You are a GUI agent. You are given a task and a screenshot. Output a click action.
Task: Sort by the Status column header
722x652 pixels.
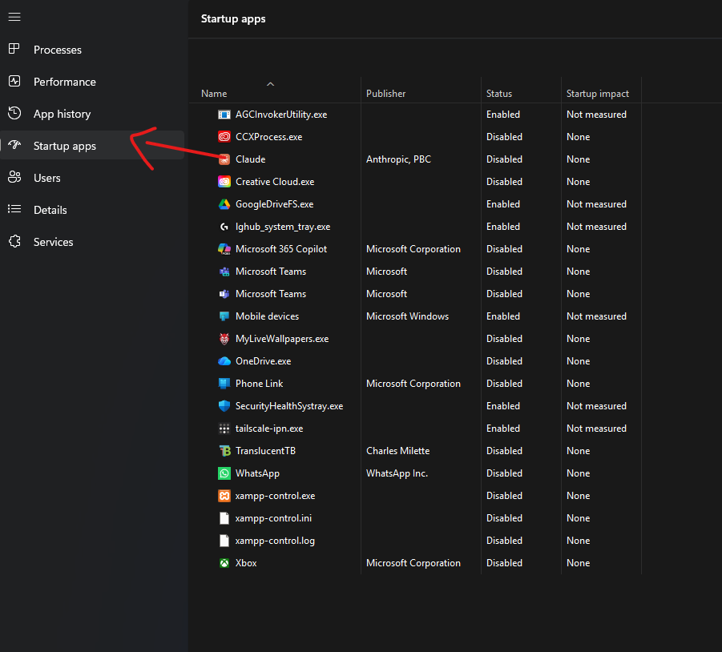click(x=499, y=94)
